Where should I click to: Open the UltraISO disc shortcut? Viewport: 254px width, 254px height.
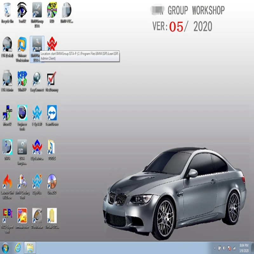(52, 184)
